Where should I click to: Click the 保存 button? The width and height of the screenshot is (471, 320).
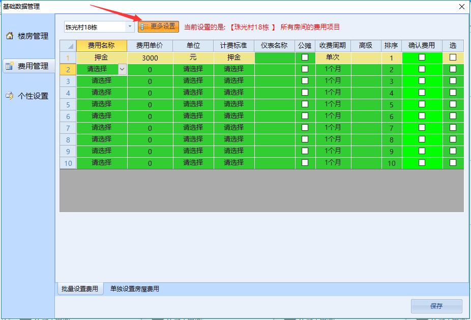436,306
